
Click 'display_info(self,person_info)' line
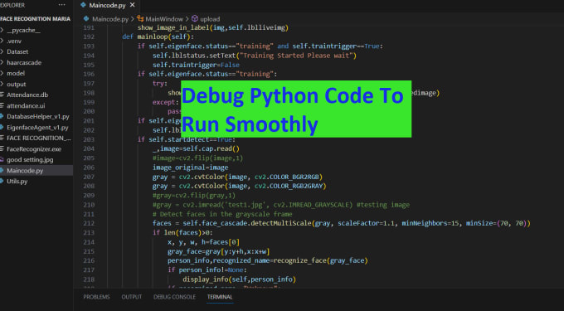coord(239,279)
